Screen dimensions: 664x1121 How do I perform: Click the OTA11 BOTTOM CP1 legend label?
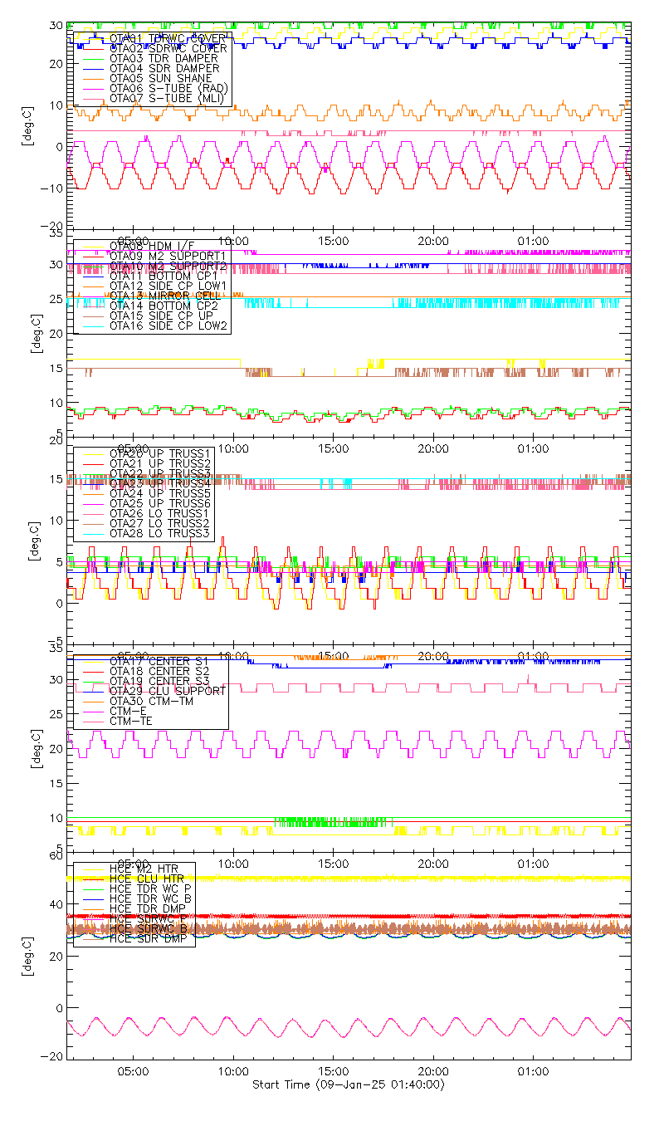coord(164,277)
